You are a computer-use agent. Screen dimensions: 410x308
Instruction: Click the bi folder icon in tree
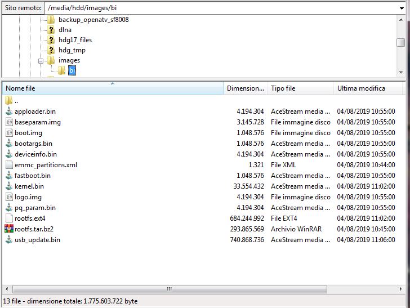click(x=62, y=70)
